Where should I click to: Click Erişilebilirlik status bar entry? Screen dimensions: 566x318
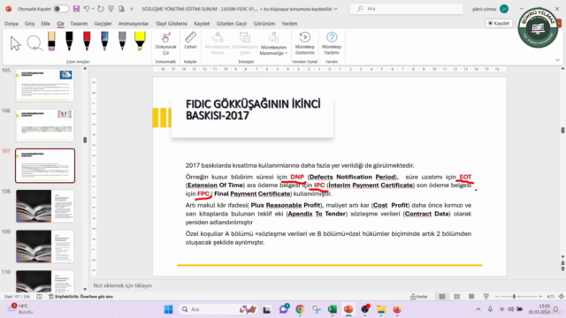click(x=80, y=297)
